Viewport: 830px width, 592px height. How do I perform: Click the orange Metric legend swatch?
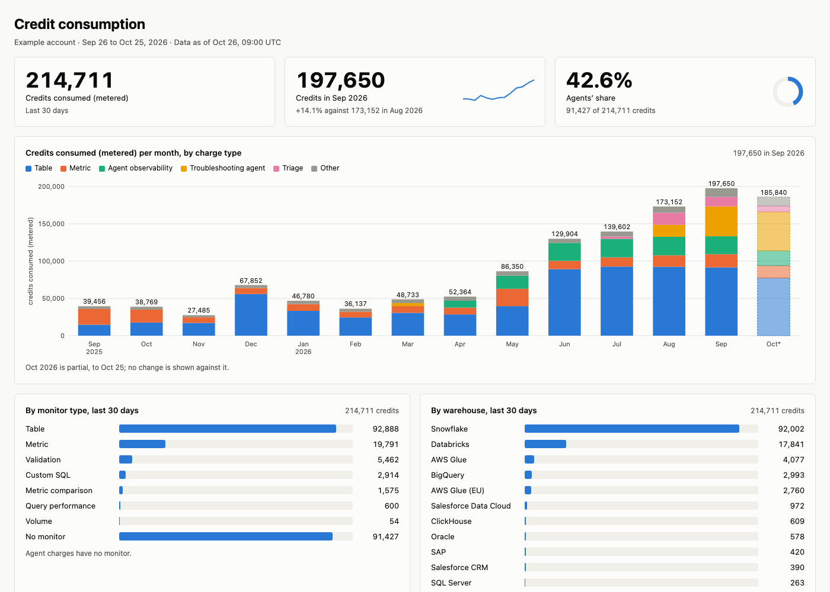[63, 169]
